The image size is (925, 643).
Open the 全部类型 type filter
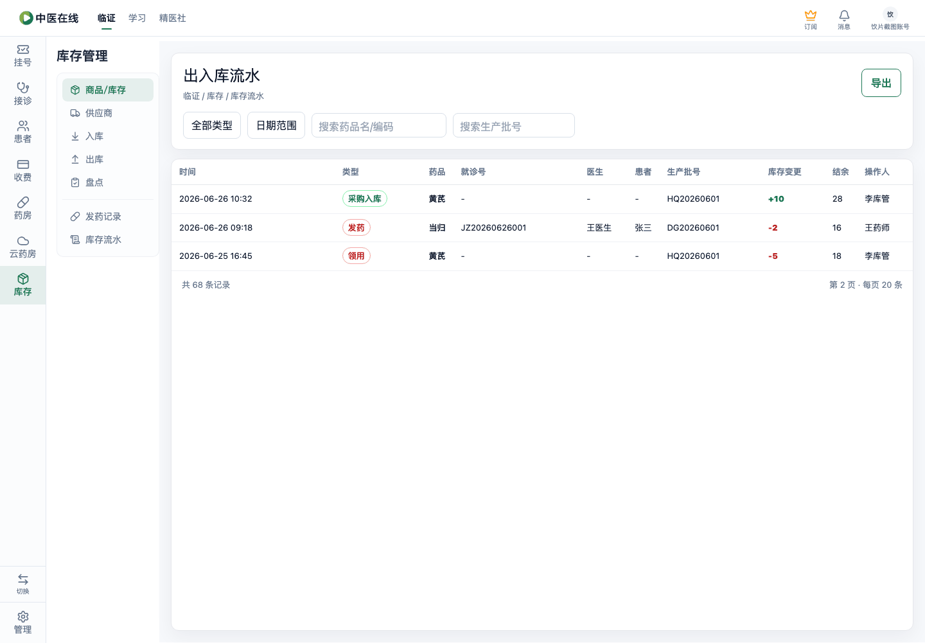[x=212, y=125]
